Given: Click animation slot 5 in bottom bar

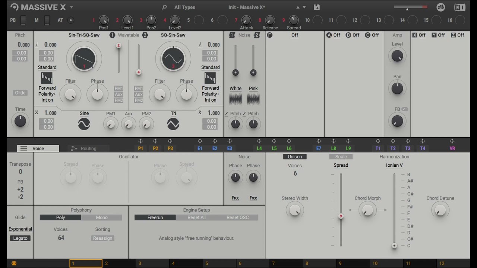Looking at the screenshot, I should pyautogui.click(x=219, y=264).
